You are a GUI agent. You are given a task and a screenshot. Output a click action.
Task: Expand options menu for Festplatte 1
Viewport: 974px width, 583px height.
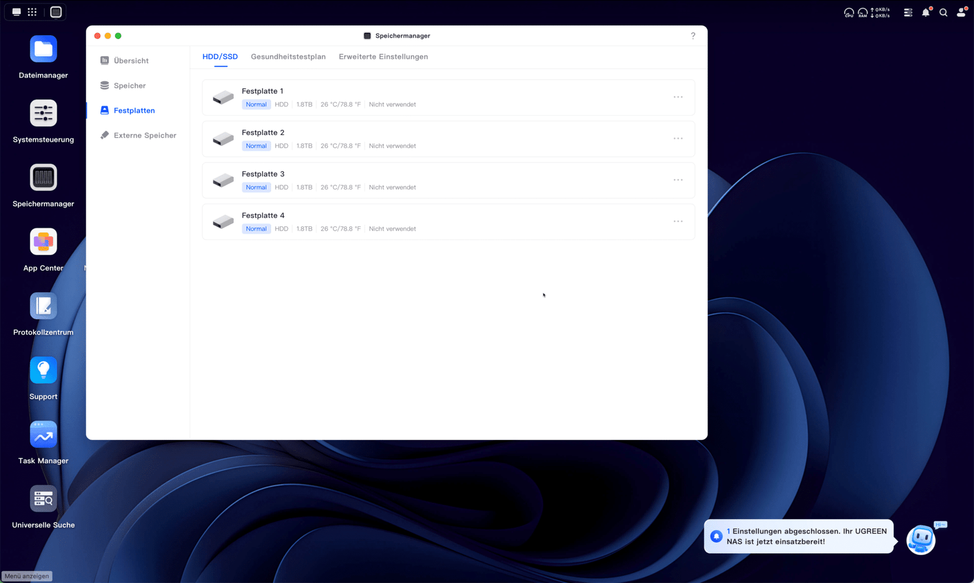click(678, 97)
